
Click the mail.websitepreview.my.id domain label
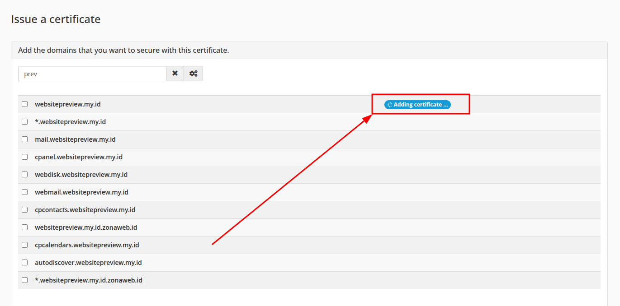(75, 139)
